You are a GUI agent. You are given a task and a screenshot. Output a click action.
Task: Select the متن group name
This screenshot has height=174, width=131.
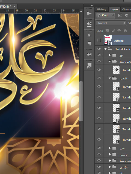(122, 148)
